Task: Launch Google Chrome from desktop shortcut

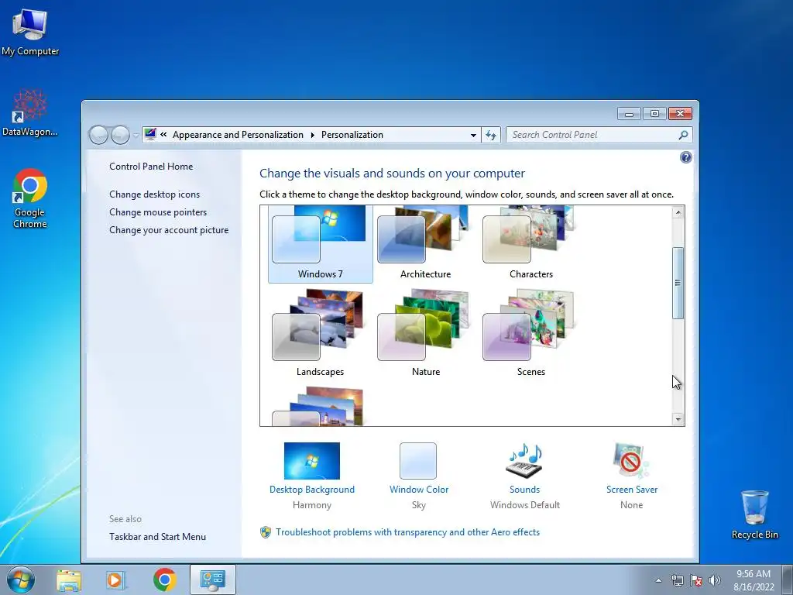Action: pyautogui.click(x=30, y=198)
